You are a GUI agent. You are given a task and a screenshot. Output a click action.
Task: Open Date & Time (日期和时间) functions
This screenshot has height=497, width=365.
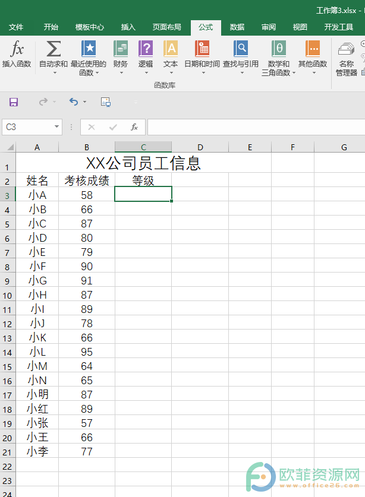point(202,58)
